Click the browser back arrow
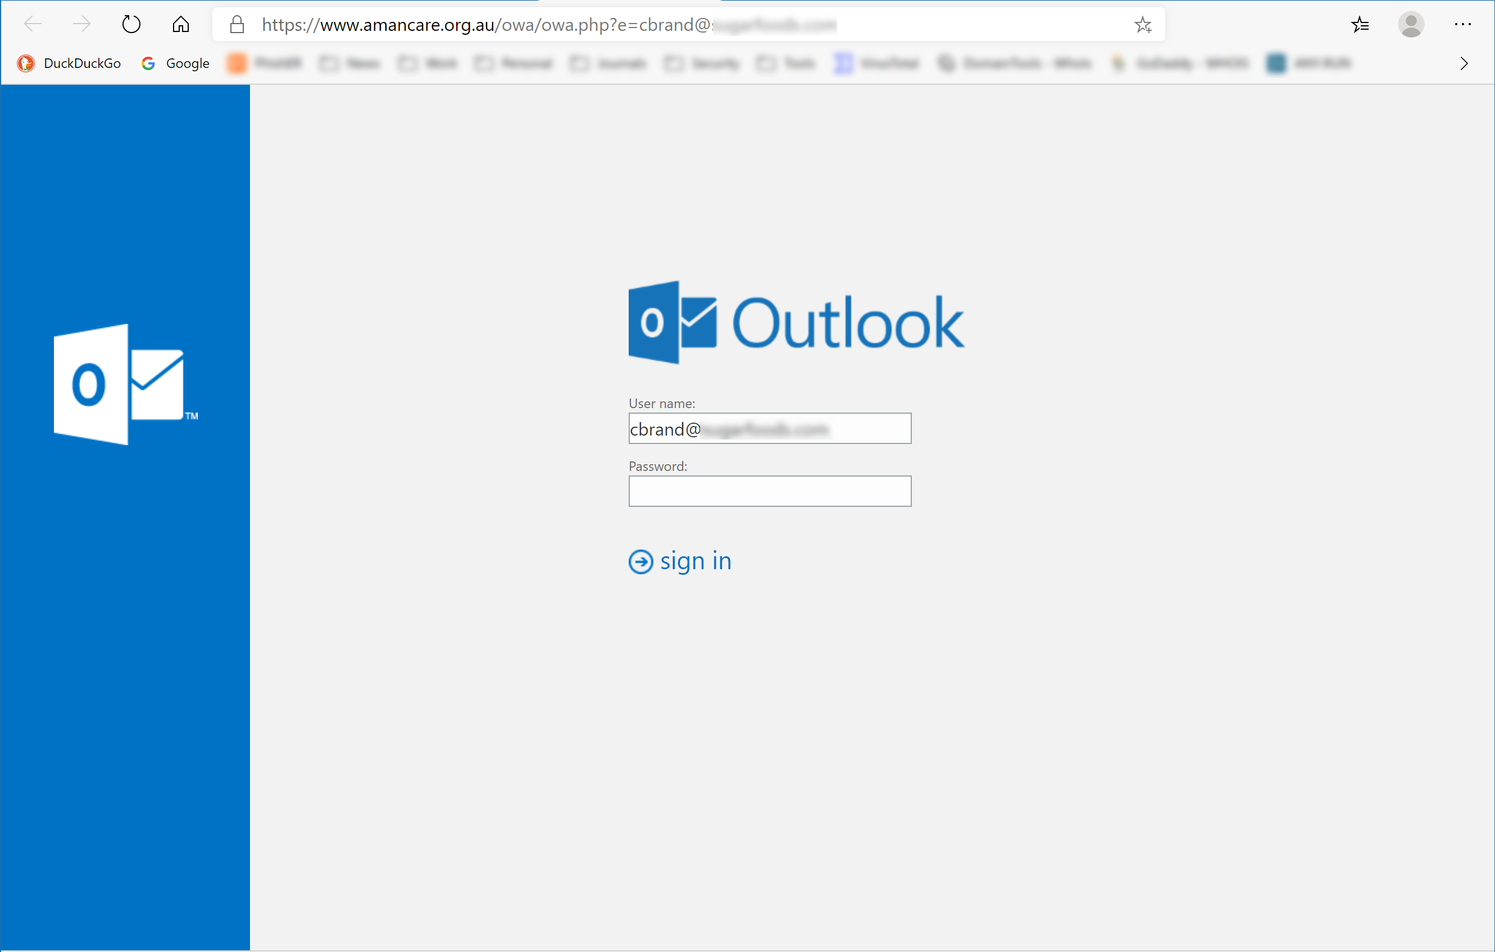Viewport: 1495px width, 952px height. click(x=32, y=25)
